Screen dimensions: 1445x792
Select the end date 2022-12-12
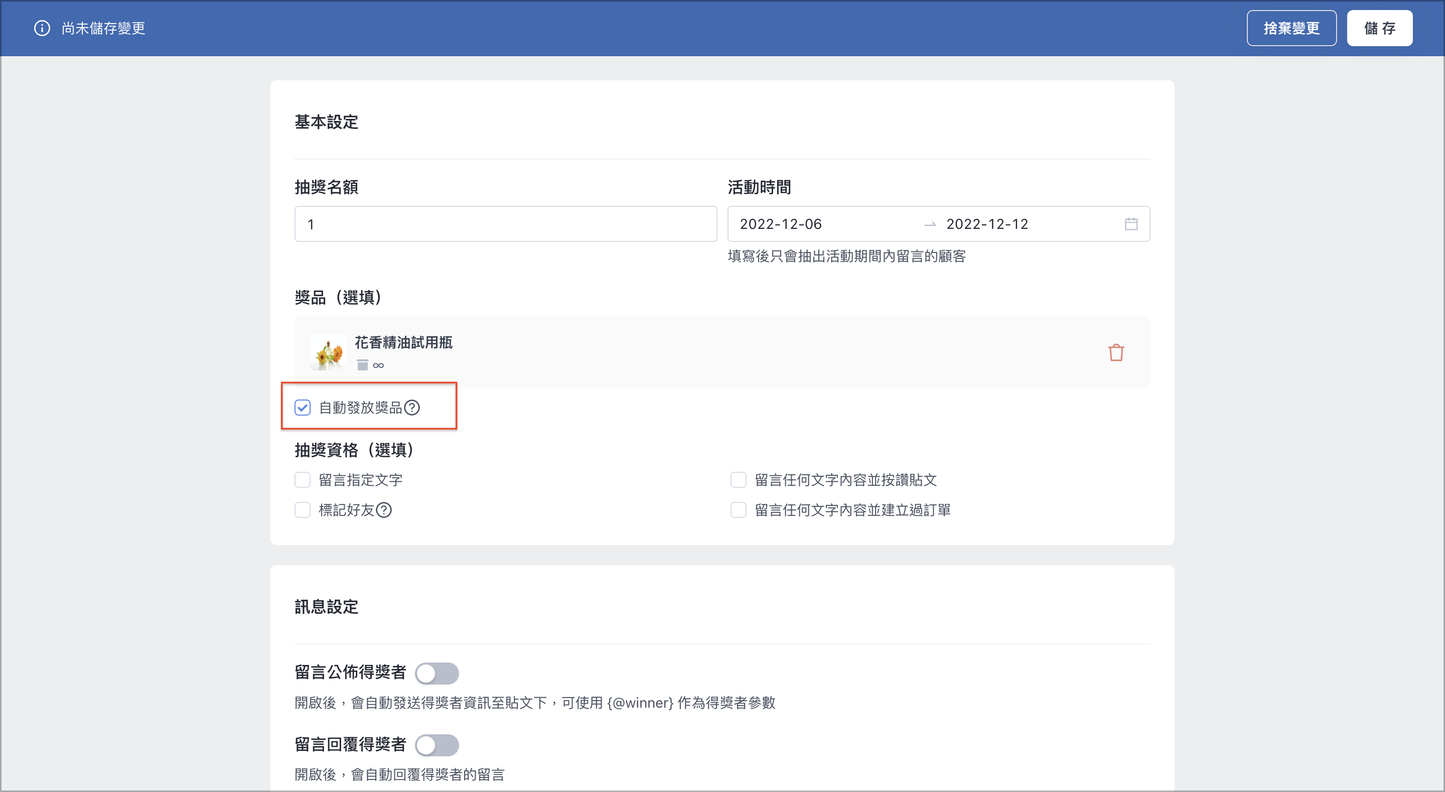[987, 224]
